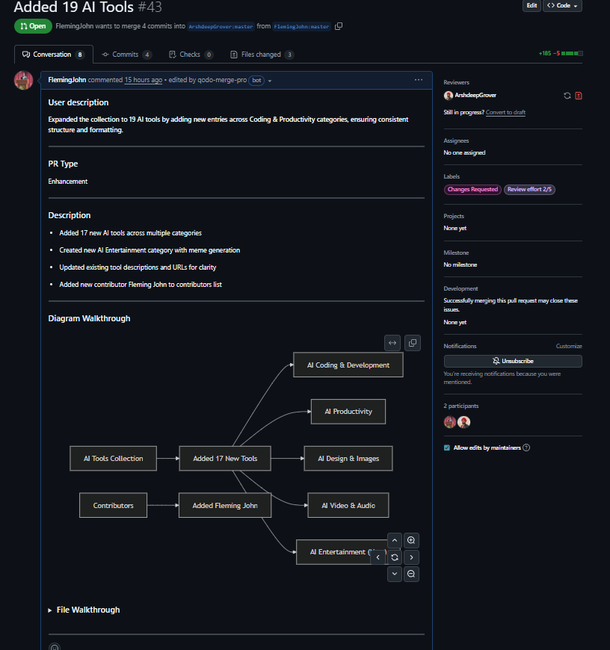This screenshot has width=610, height=650.
Task: Click the 15 hours ago timestamp
Action: click(x=144, y=80)
